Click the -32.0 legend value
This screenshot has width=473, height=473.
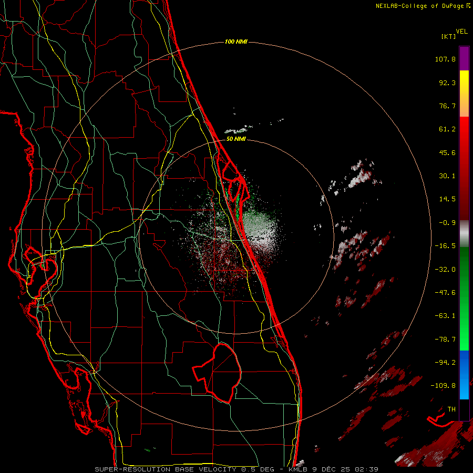445,270
